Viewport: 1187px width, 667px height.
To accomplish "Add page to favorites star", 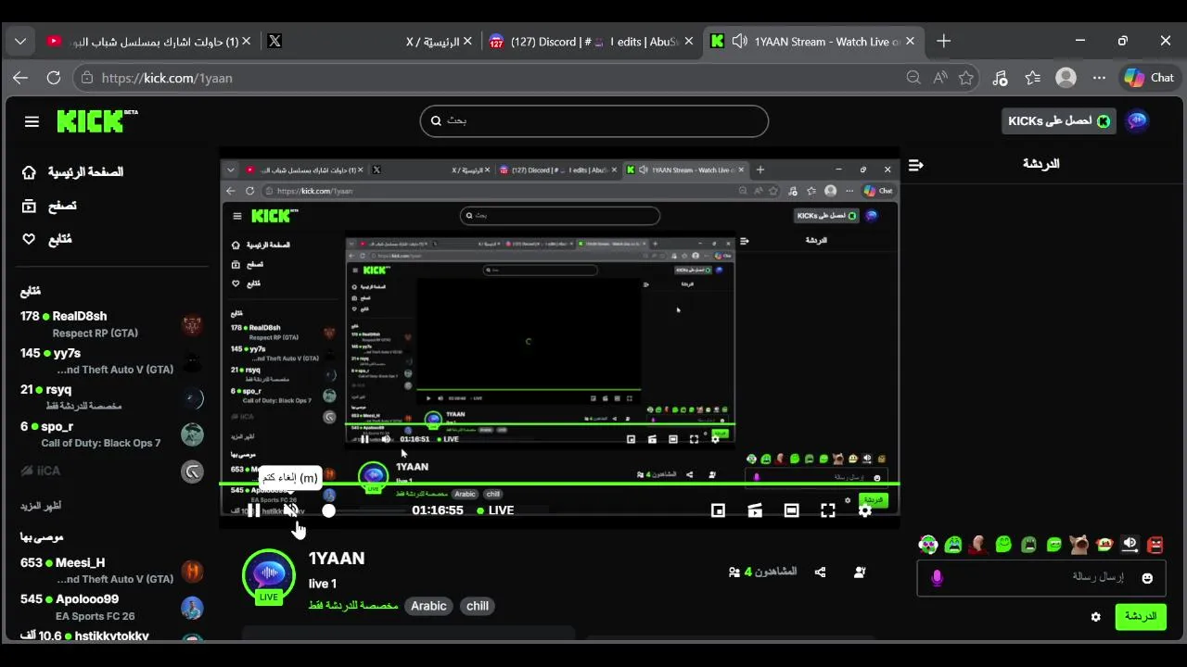I will pyautogui.click(x=966, y=78).
